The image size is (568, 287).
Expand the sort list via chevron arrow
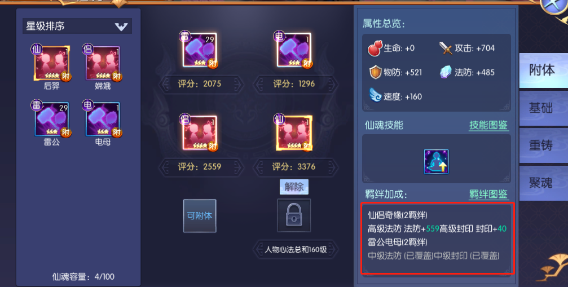[x=121, y=27]
